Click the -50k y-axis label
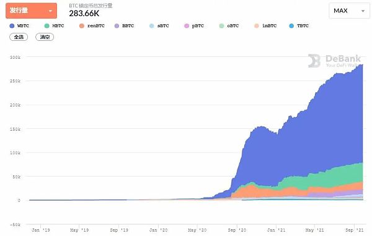This screenshot has width=372, height=236. click(x=15, y=225)
